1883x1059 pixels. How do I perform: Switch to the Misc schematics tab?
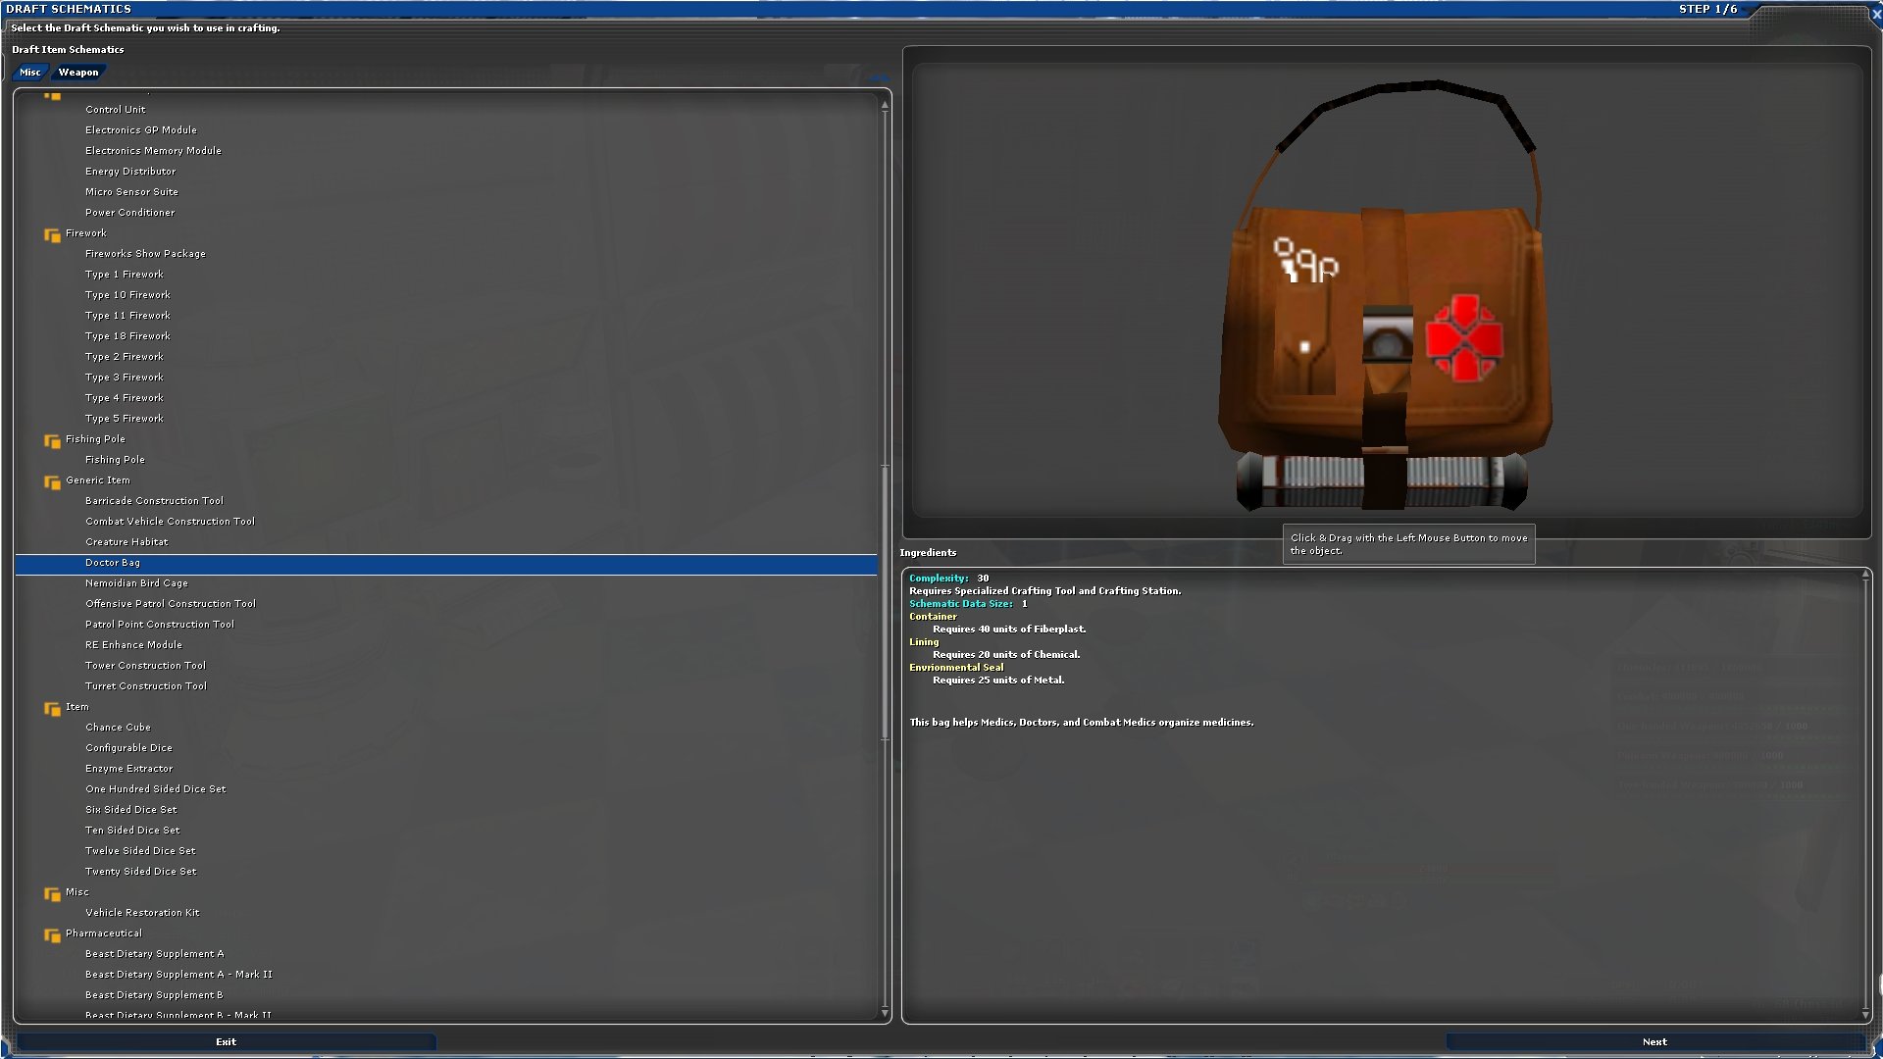coord(30,73)
